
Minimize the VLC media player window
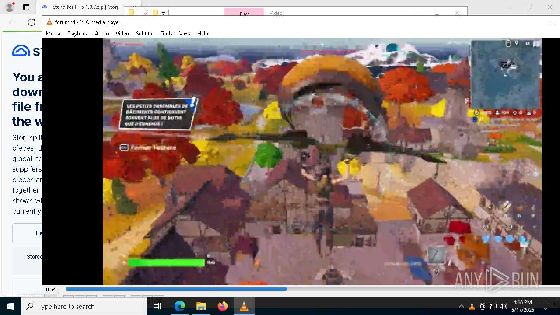coord(552,22)
